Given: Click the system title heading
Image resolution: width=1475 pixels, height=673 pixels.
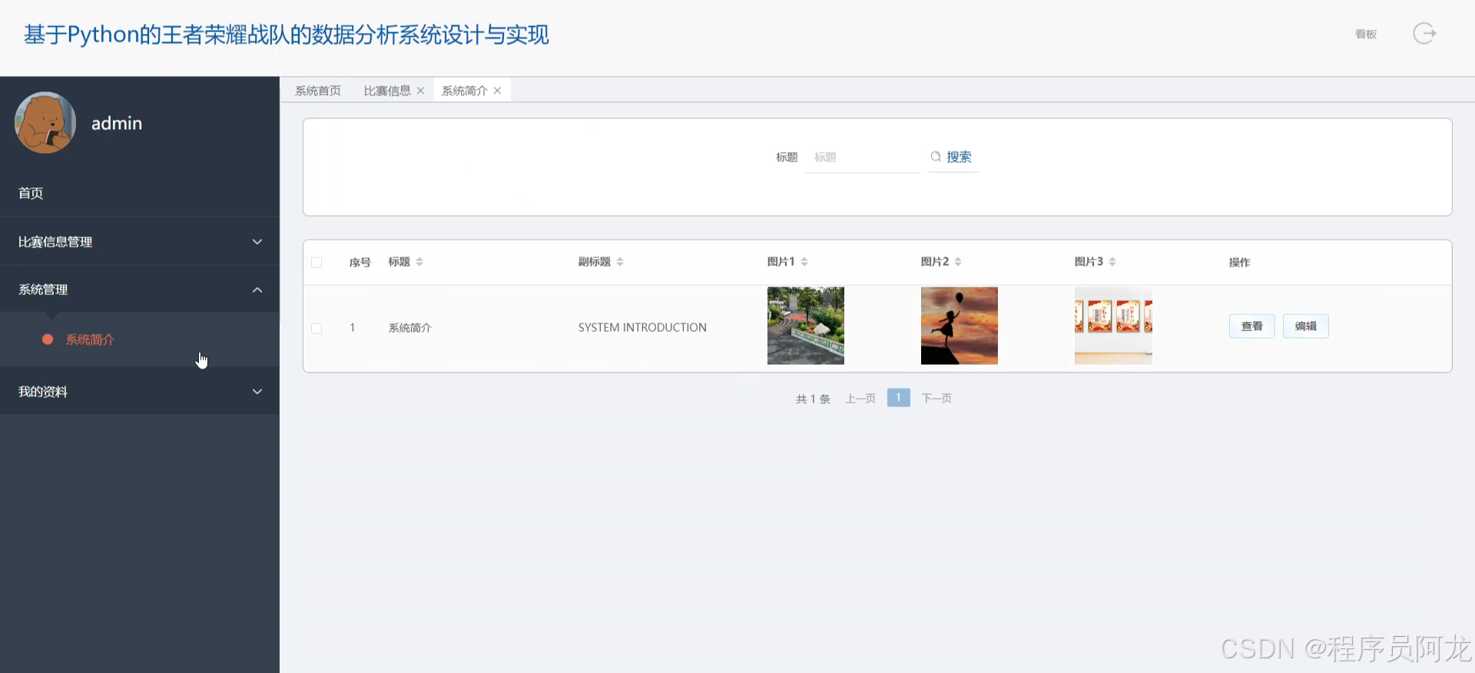Looking at the screenshot, I should click(287, 35).
